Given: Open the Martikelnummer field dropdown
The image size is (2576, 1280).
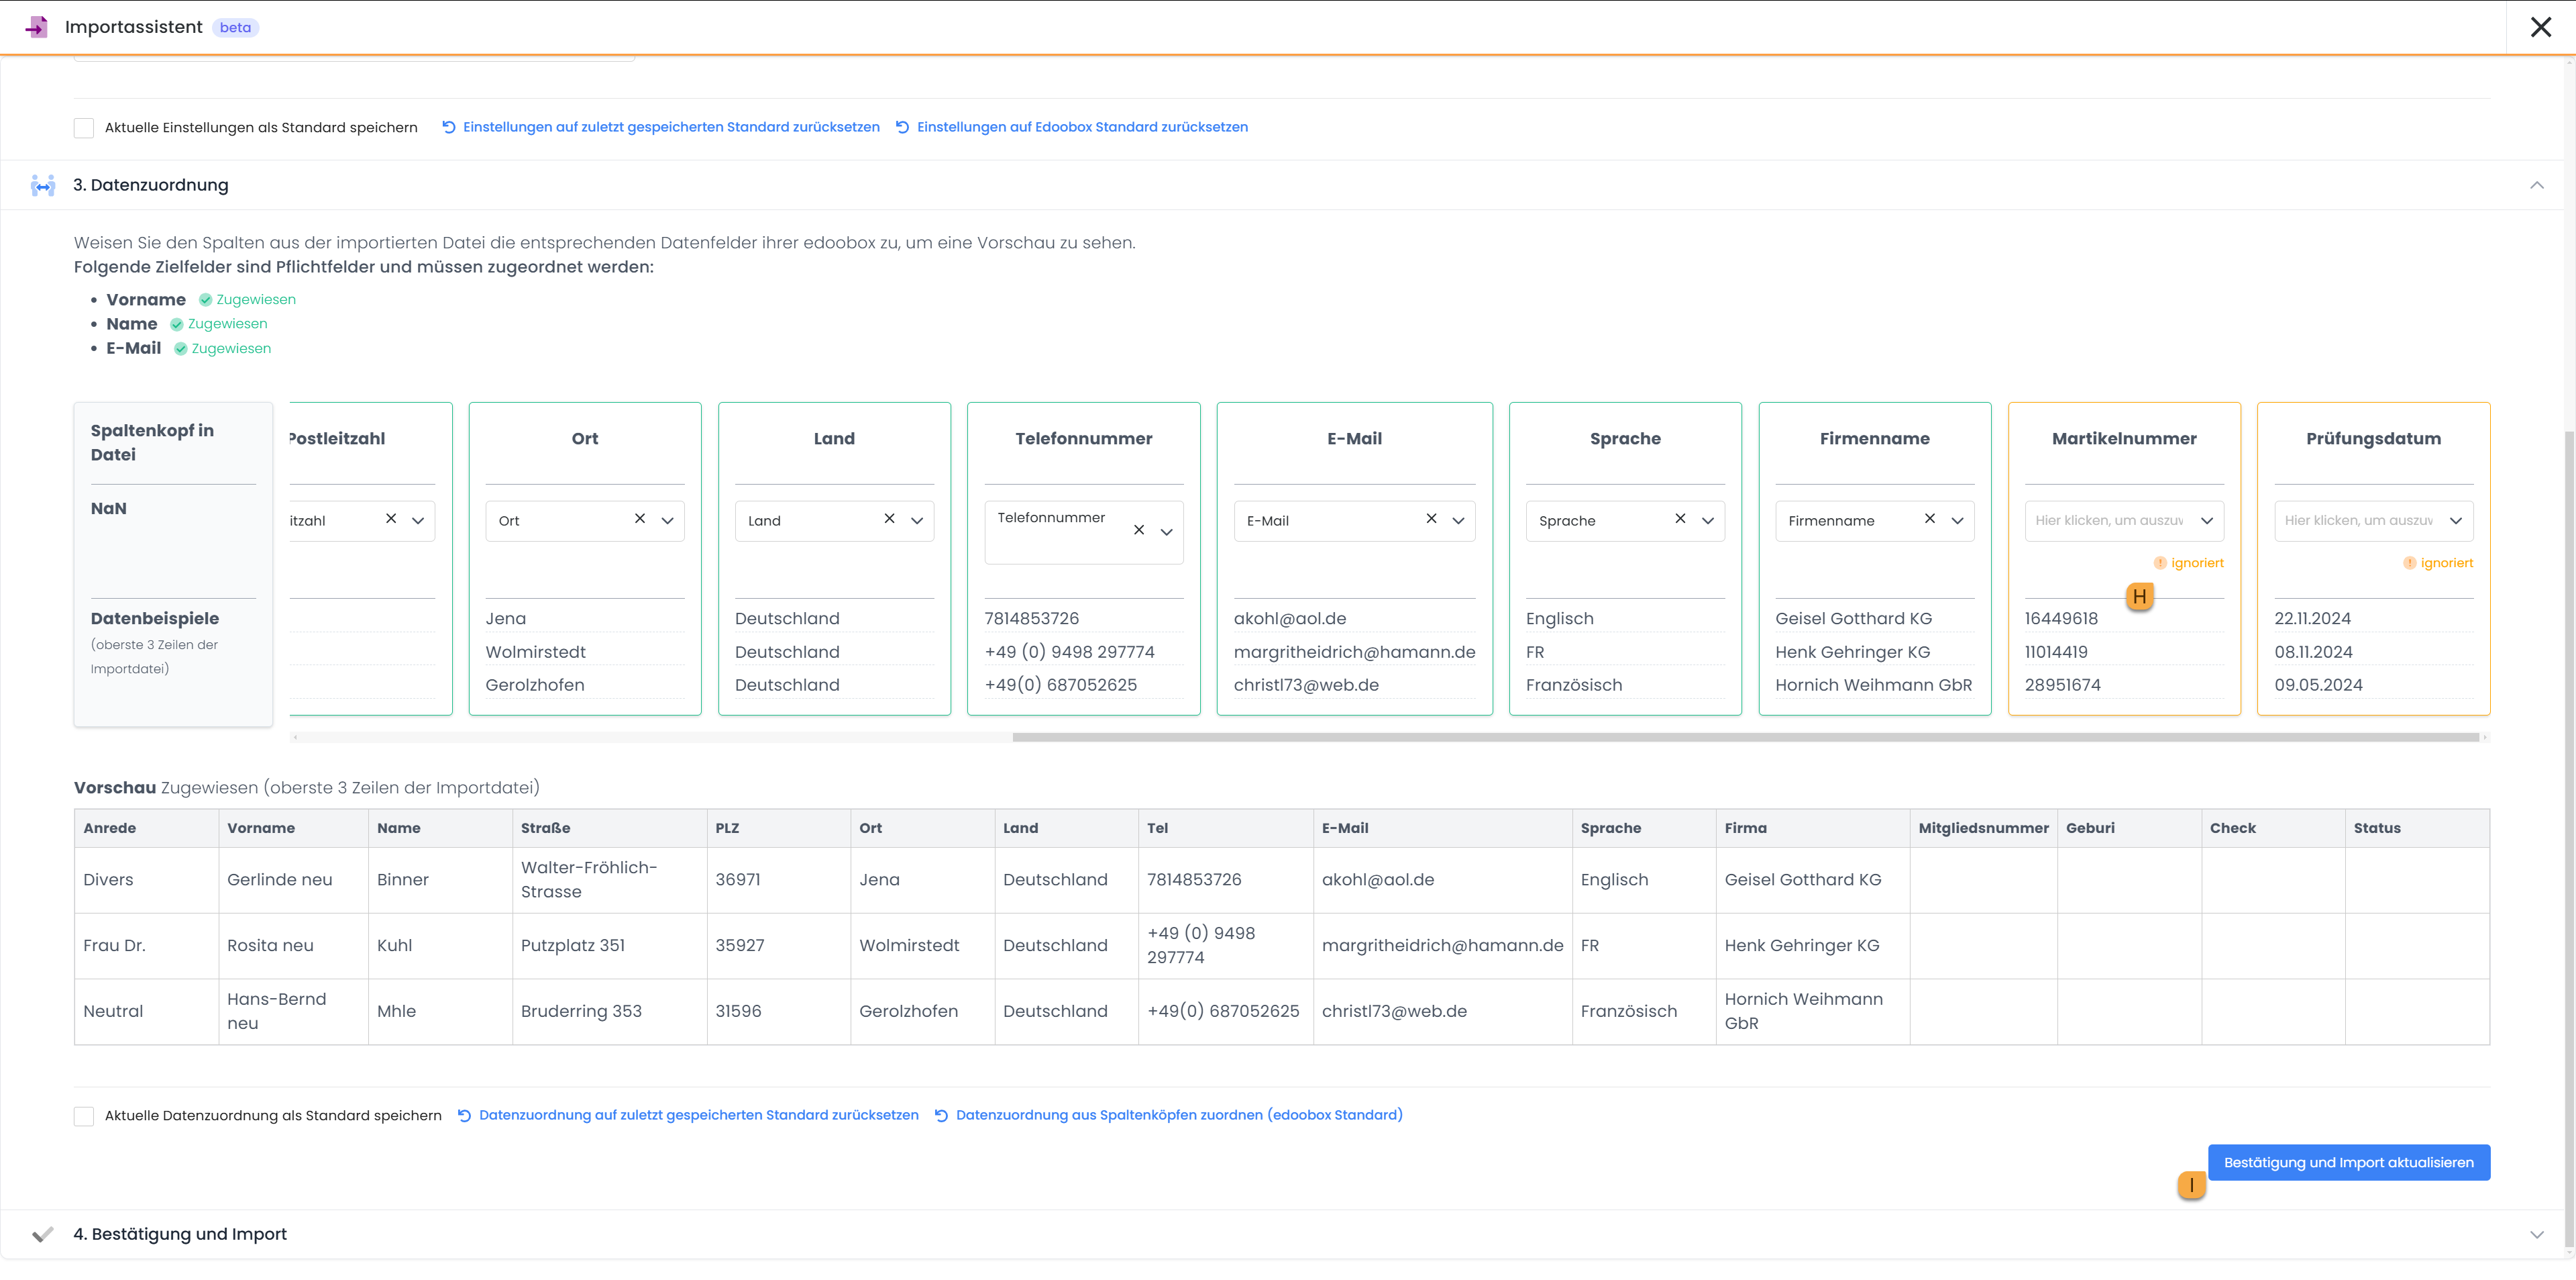Looking at the screenshot, I should point(2123,520).
